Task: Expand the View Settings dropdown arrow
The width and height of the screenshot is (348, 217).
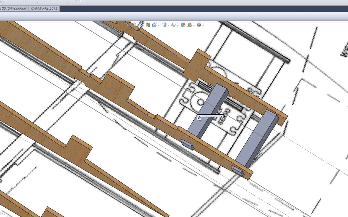Action: [x=203, y=25]
